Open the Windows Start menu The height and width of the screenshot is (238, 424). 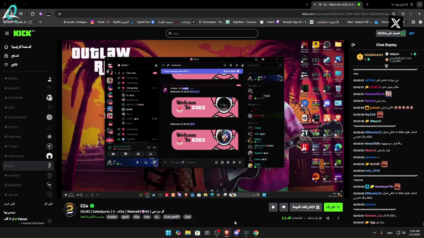[168, 233]
